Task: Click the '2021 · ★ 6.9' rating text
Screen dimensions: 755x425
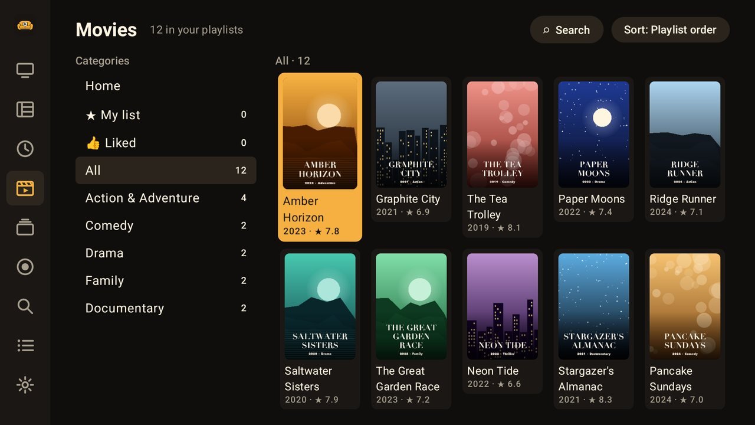Action: [403, 212]
